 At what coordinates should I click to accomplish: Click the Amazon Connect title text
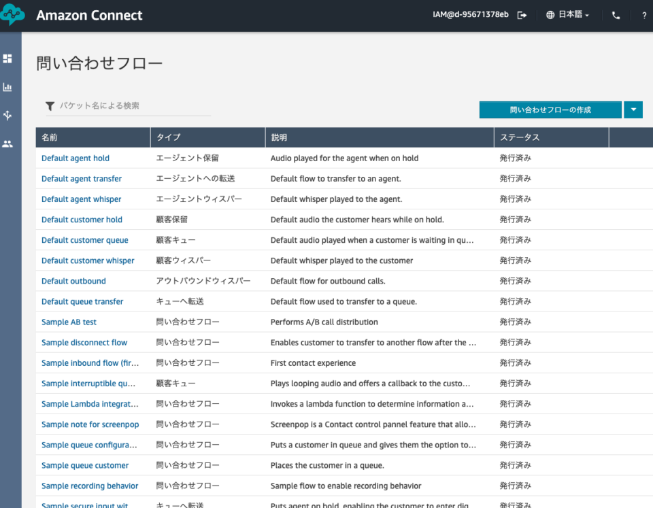(90, 16)
